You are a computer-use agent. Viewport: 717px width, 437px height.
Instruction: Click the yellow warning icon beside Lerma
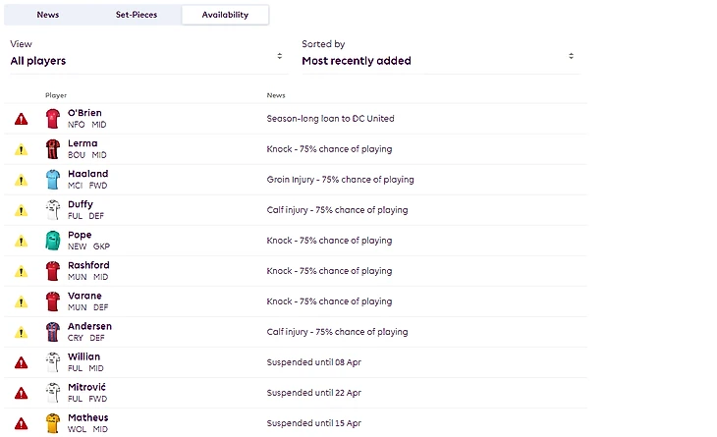(21, 149)
